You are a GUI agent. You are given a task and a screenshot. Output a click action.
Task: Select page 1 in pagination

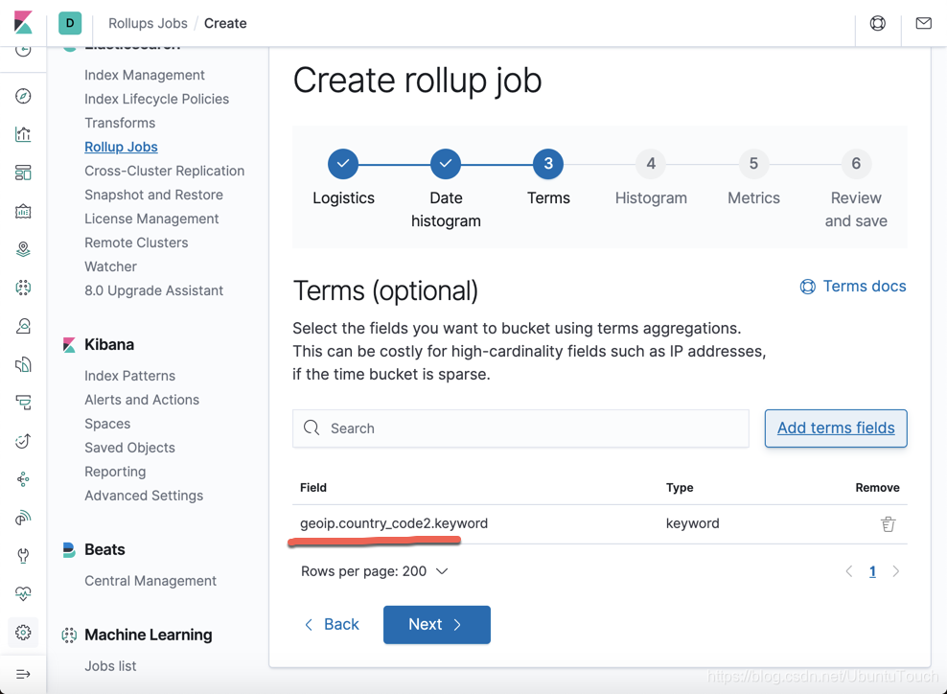click(x=872, y=571)
